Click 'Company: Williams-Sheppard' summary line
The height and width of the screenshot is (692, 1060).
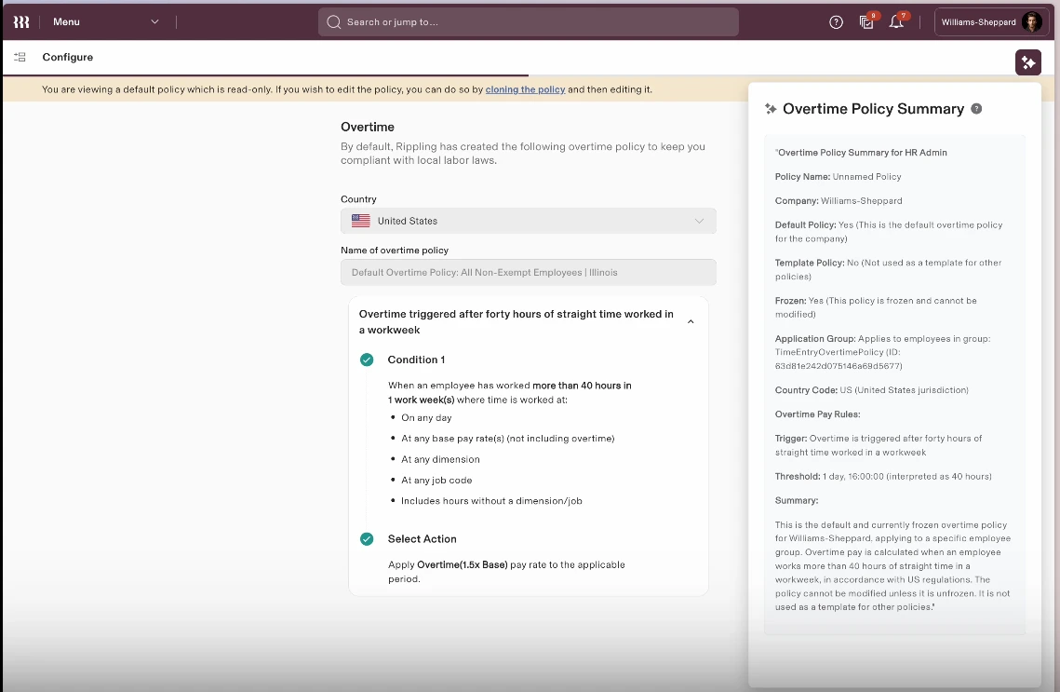tap(839, 201)
